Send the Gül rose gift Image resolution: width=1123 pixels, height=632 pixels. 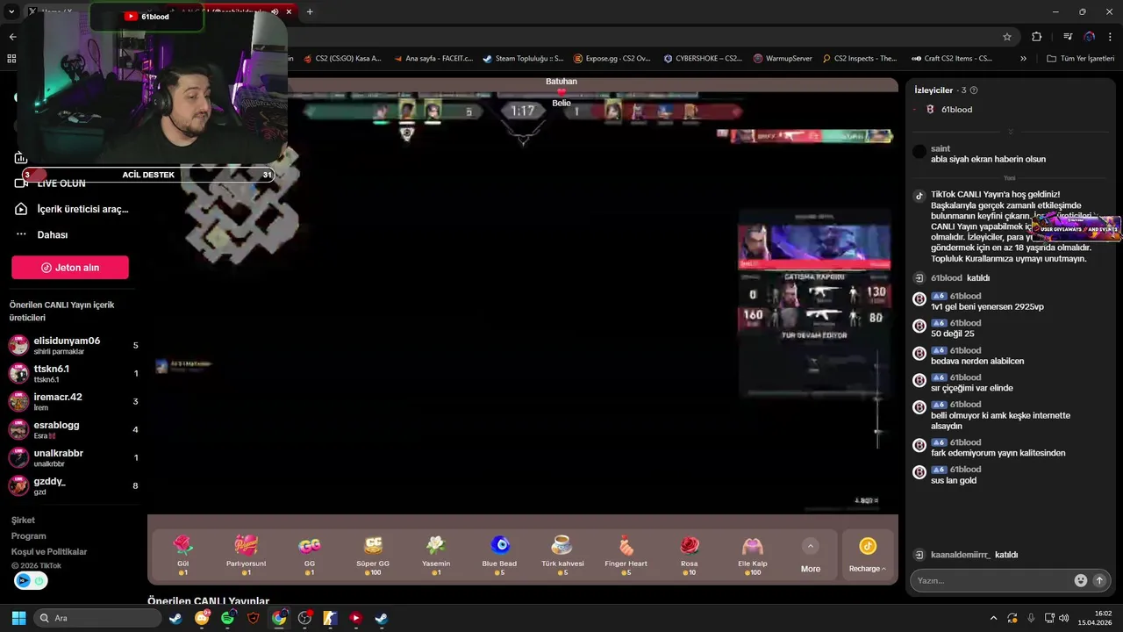[182, 556]
